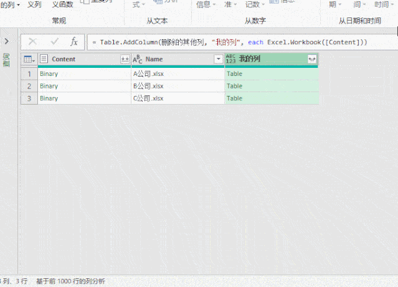The height and width of the screenshot is (287, 398).
Task: Click Binary cell in C公司 row
Action: pos(85,98)
